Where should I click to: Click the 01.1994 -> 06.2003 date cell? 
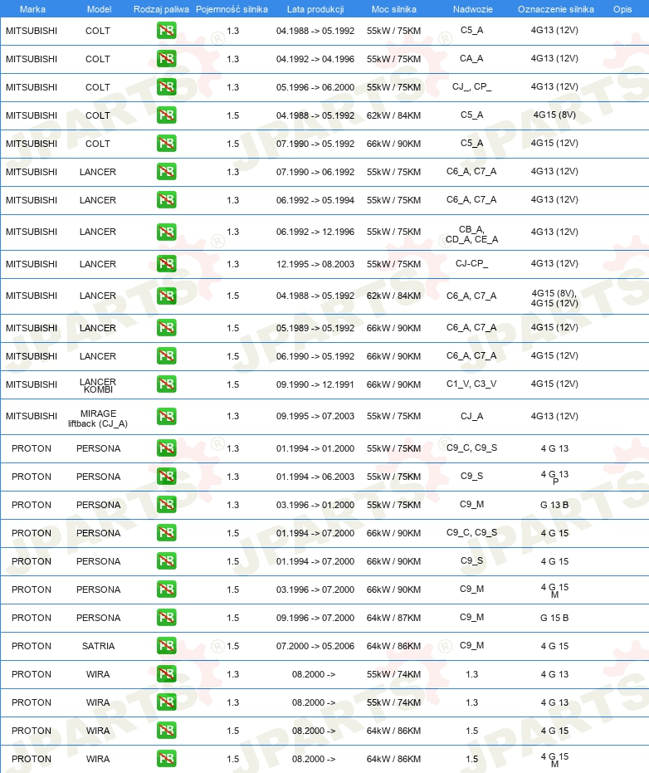click(315, 477)
